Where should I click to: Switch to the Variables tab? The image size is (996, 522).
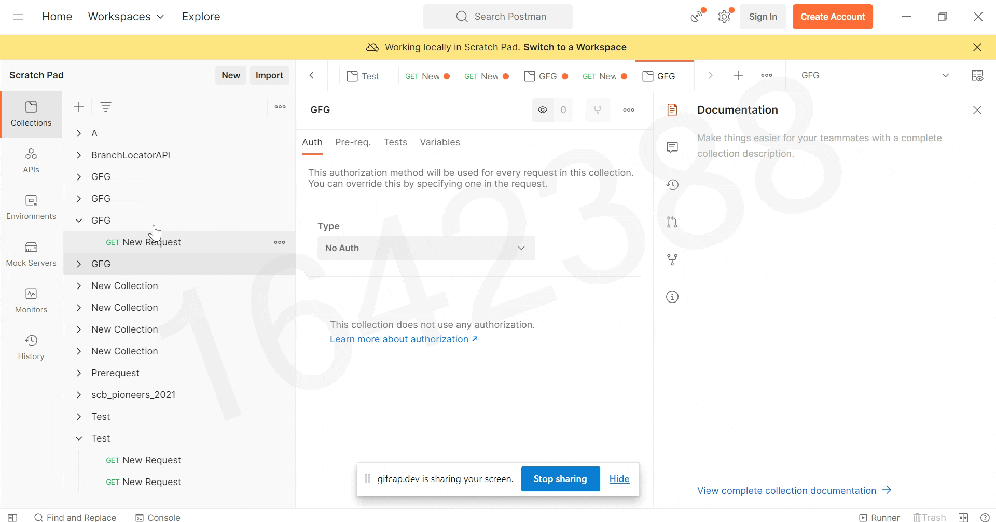coord(440,142)
